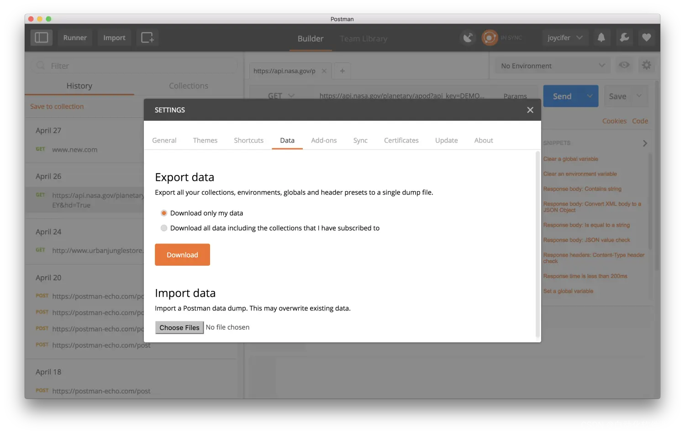Insert snippet Response body: Is equal to string
The image size is (685, 434).
(x=586, y=225)
